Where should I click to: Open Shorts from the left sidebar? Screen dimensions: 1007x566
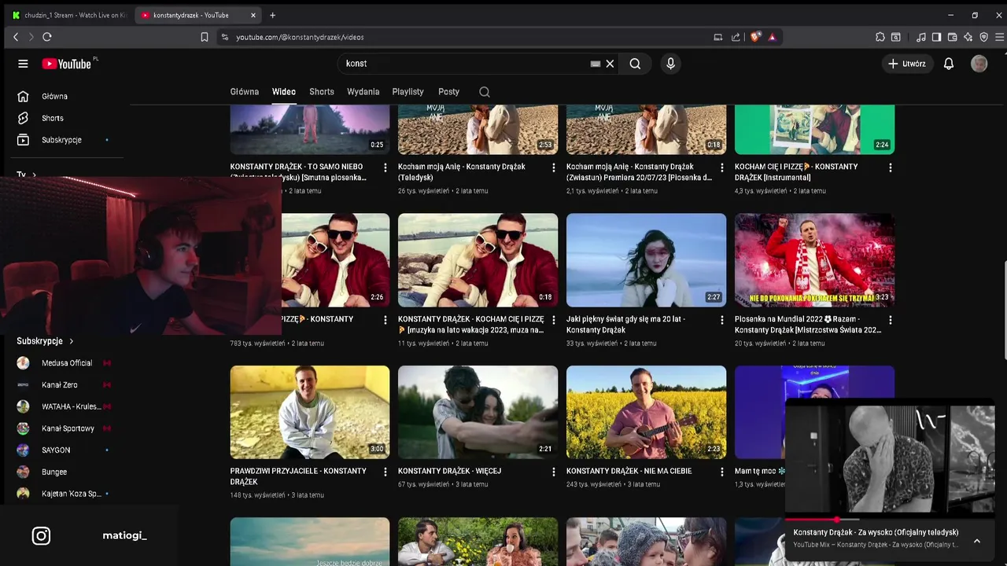53,118
